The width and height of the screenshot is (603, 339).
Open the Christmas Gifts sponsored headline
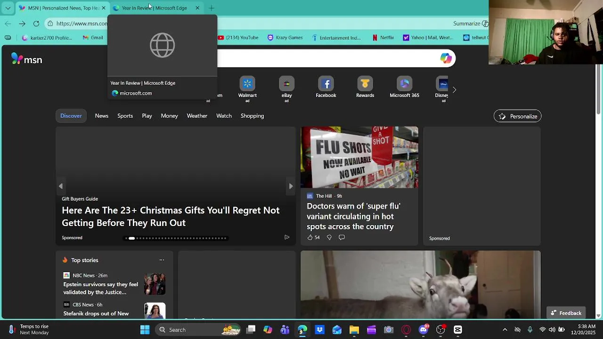pyautogui.click(x=171, y=217)
